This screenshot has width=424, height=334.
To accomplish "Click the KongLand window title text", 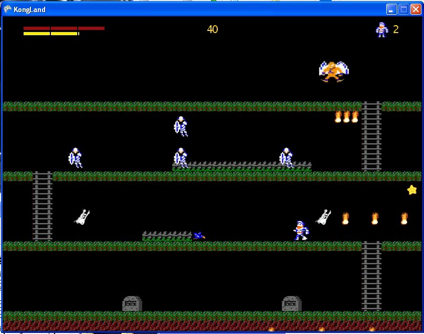I will 29,10.
